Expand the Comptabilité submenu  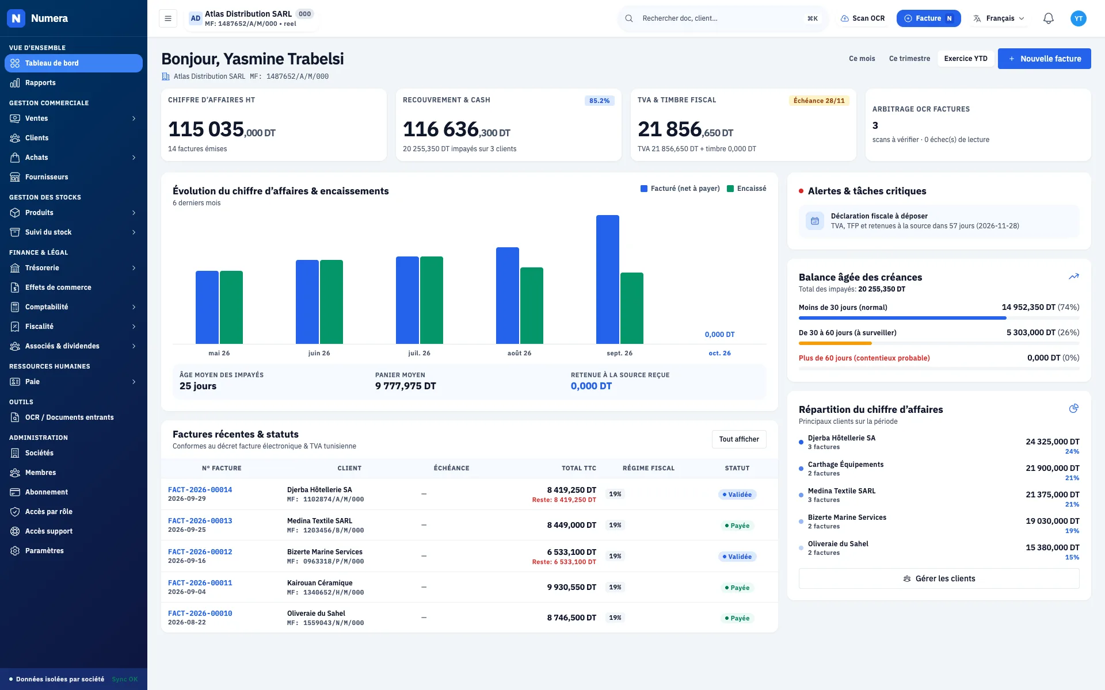click(134, 307)
